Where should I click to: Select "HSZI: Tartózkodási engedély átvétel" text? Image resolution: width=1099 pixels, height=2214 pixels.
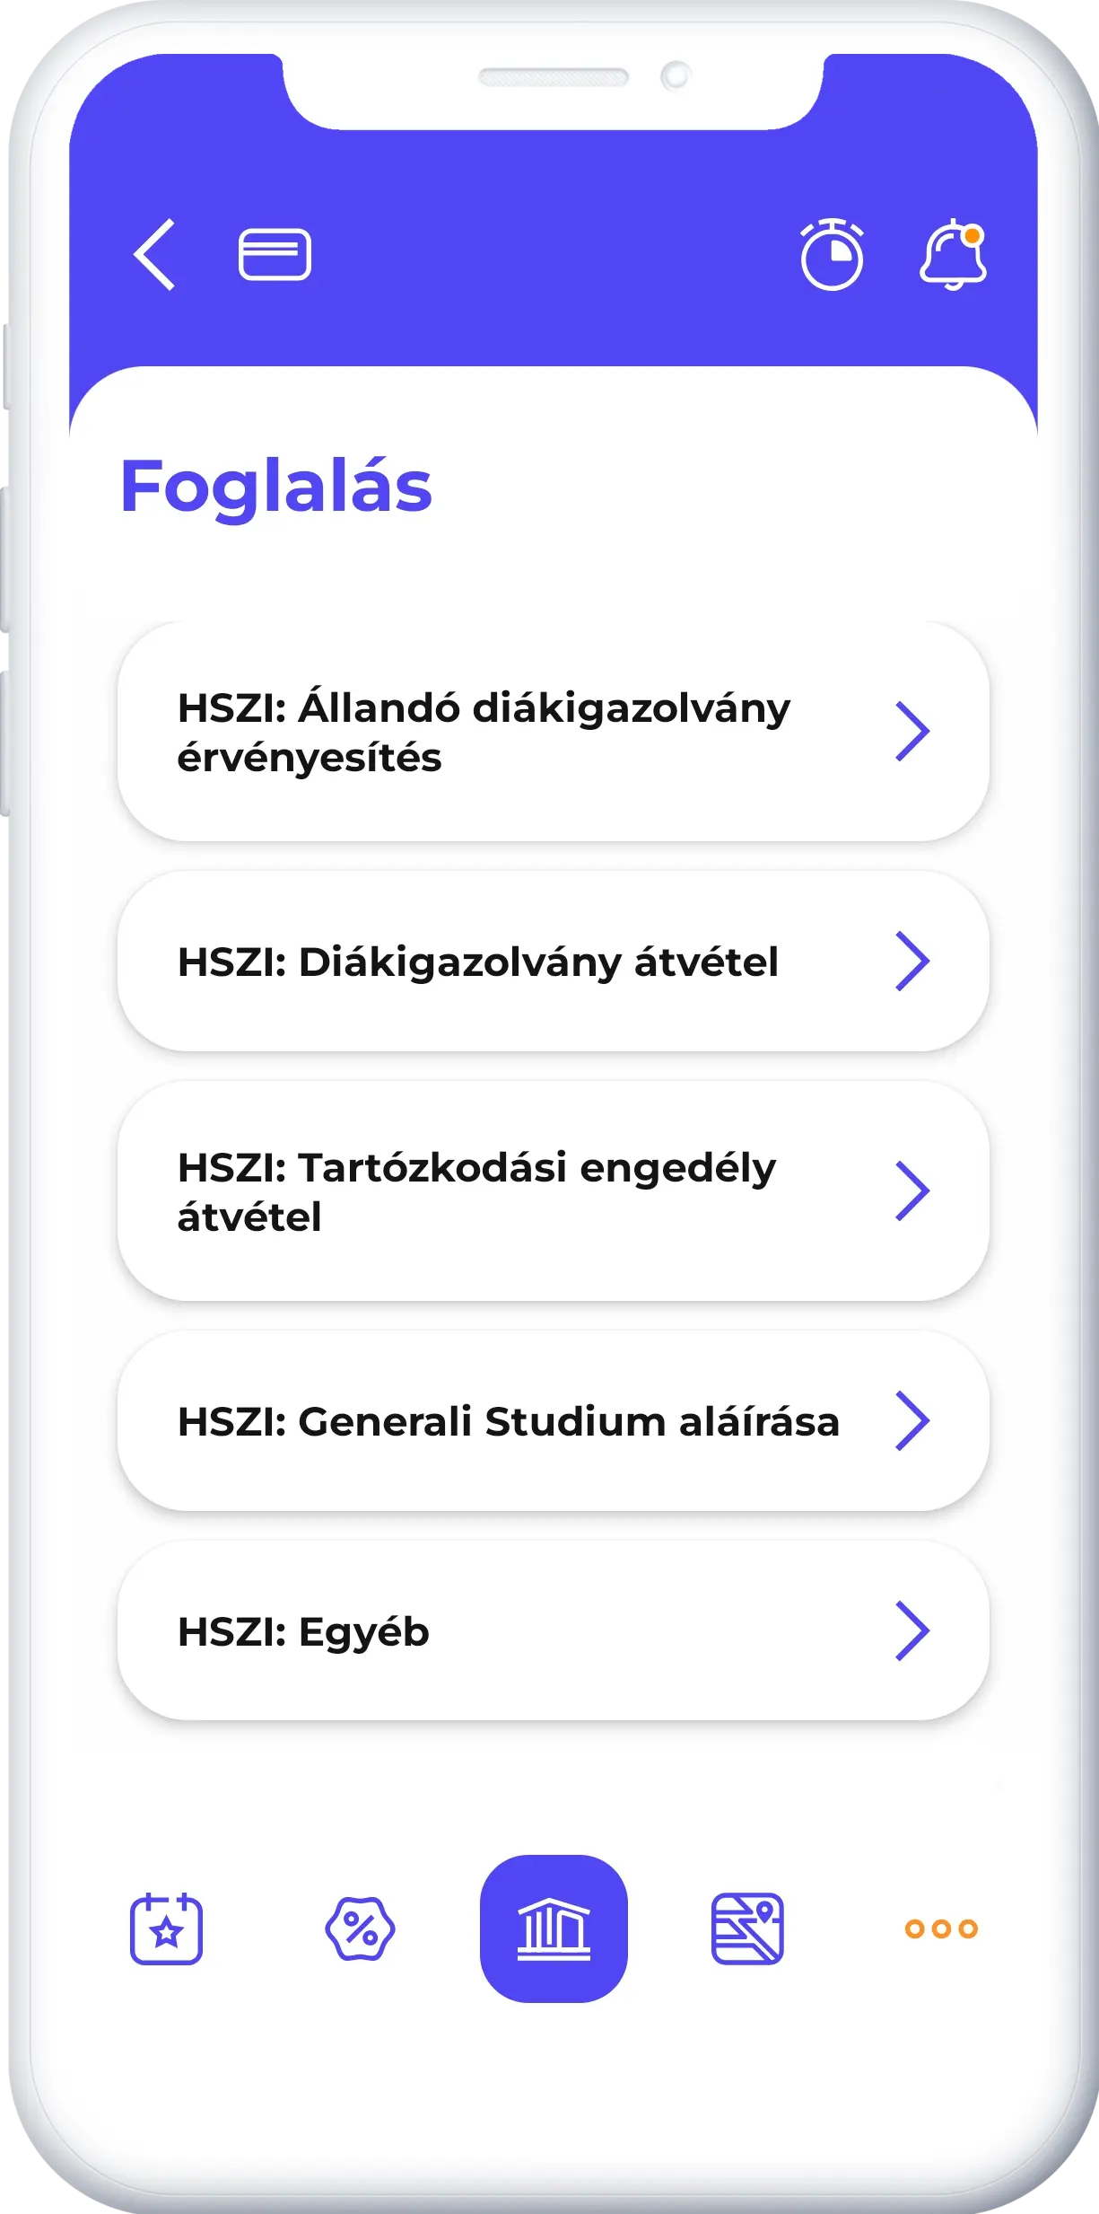(x=476, y=1191)
